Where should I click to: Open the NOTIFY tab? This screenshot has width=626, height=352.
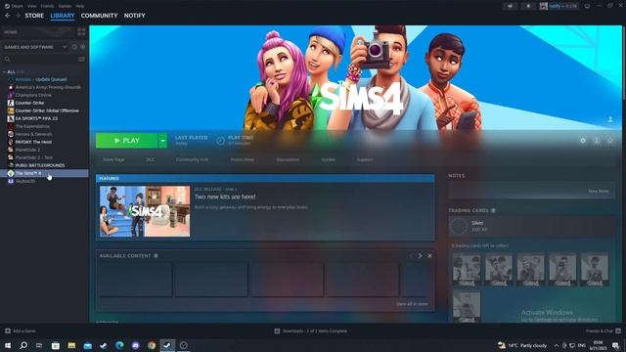coord(134,16)
